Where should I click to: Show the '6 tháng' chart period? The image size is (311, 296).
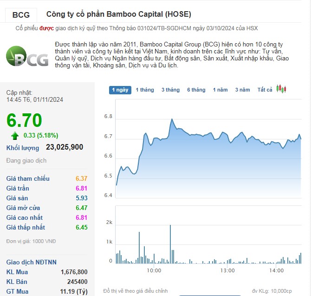[196, 90]
